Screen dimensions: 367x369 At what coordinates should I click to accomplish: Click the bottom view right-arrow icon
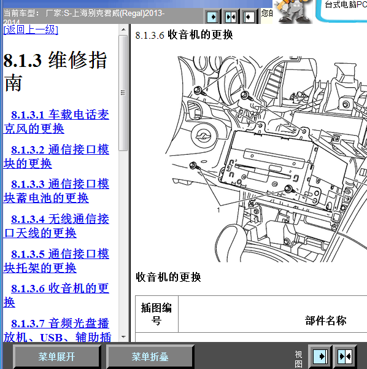[320, 356]
